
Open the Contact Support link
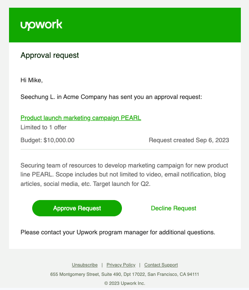(x=161, y=265)
